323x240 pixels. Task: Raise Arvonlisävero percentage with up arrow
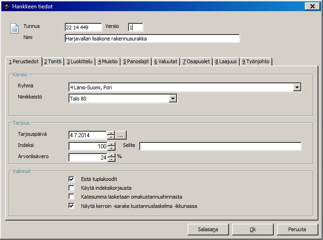click(111, 155)
